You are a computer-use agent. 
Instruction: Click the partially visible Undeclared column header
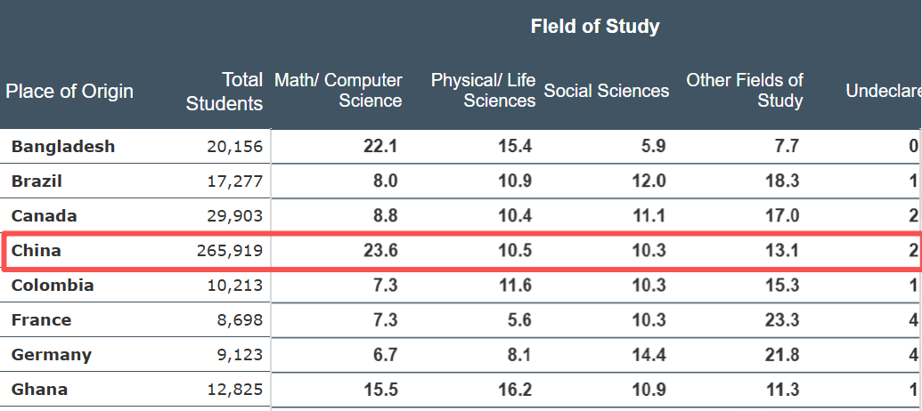[x=882, y=91]
